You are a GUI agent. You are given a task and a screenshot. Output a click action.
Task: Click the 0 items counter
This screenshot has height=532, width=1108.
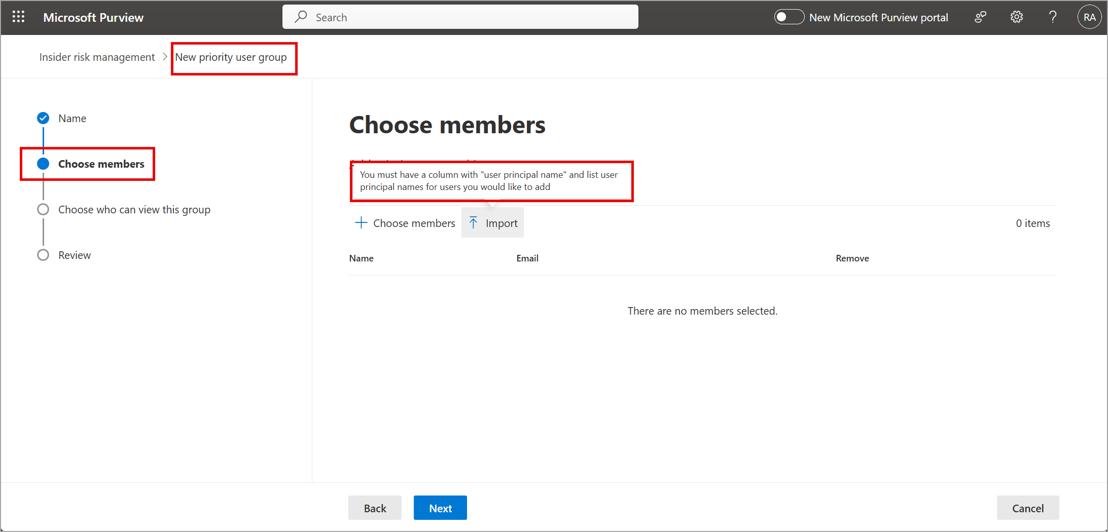coord(1032,223)
